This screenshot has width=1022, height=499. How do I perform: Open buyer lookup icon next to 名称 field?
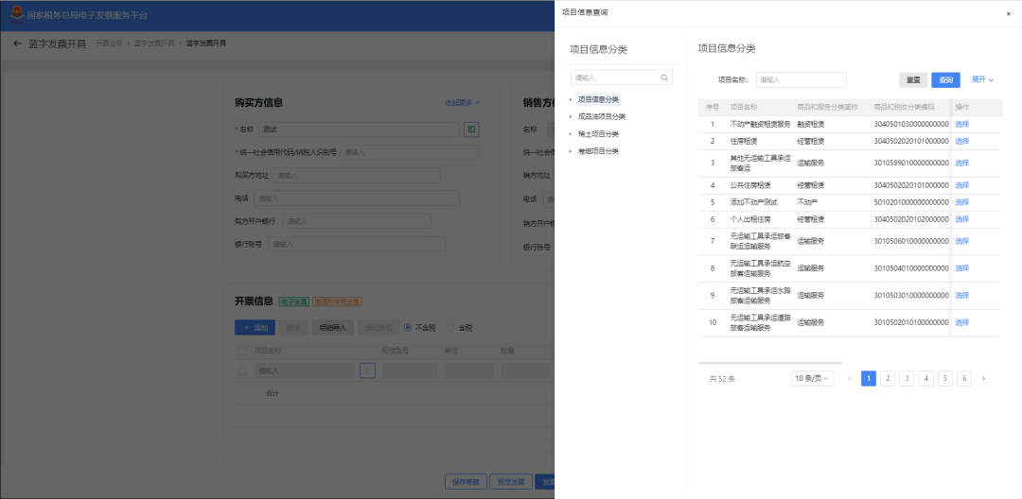click(x=471, y=129)
